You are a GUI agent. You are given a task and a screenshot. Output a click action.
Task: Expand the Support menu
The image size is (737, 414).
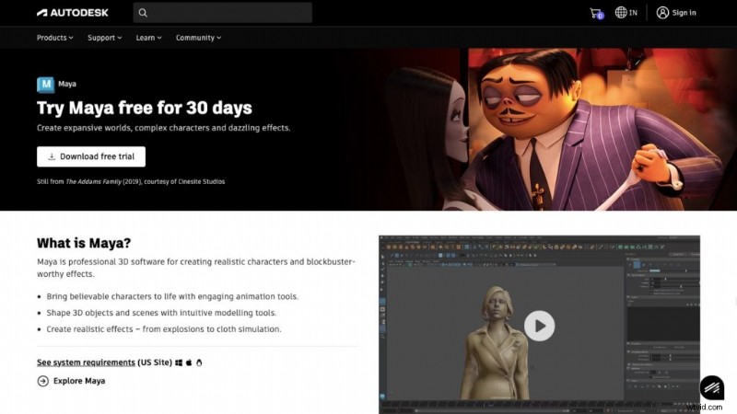point(104,38)
